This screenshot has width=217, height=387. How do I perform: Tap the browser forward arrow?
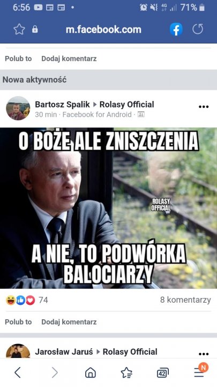[x=55, y=372]
